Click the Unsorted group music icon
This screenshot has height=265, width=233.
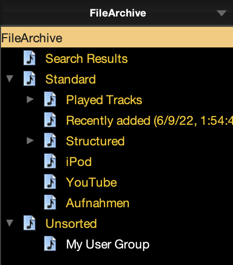pyautogui.click(x=29, y=223)
